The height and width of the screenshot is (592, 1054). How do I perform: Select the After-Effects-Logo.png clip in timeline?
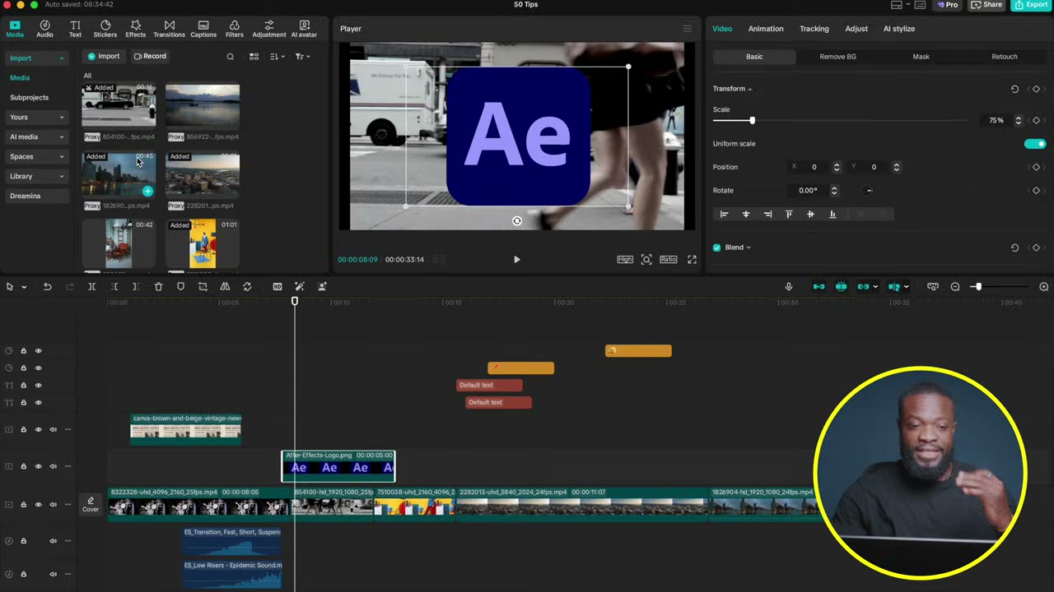click(338, 466)
